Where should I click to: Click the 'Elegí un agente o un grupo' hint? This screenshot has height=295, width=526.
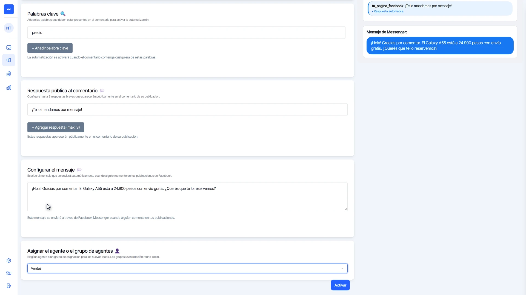tap(93, 257)
